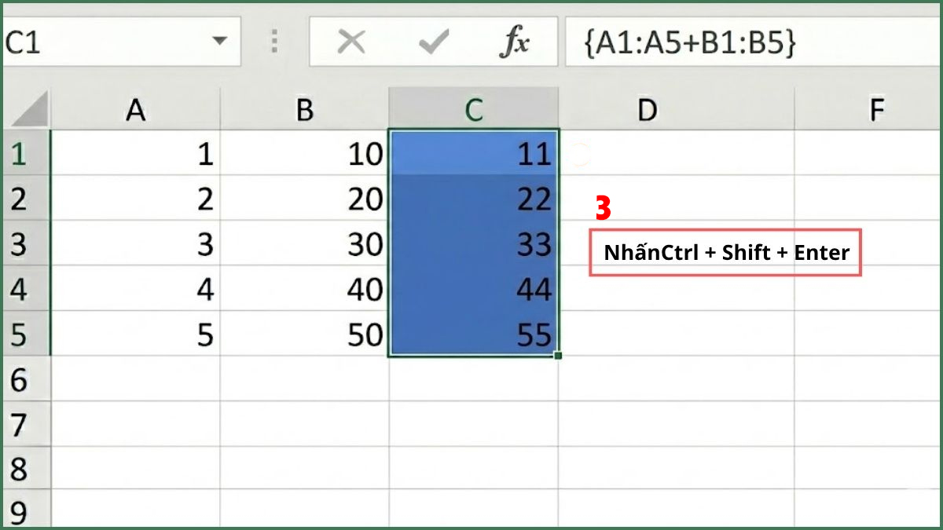This screenshot has height=530, width=943.
Task: Click cell C1 showing value 11
Action: pyautogui.click(x=472, y=154)
